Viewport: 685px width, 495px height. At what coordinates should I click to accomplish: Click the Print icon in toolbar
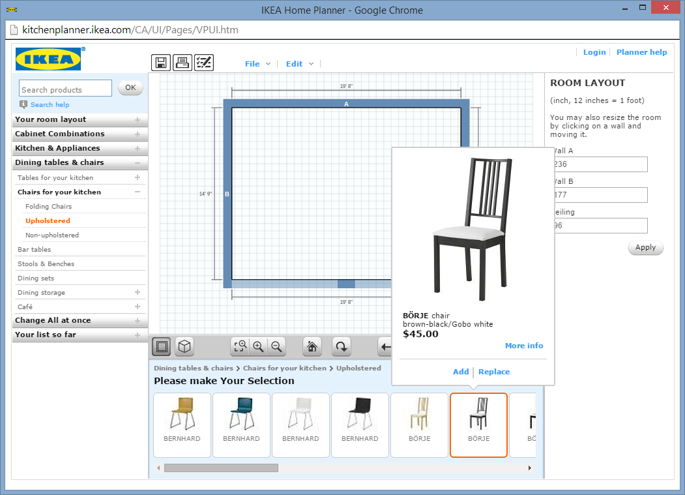182,63
